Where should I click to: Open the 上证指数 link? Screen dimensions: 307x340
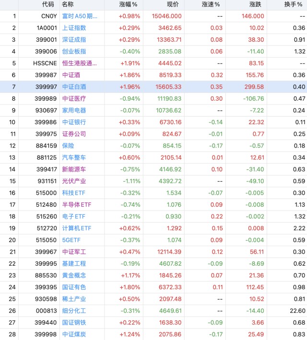[x=74, y=28]
